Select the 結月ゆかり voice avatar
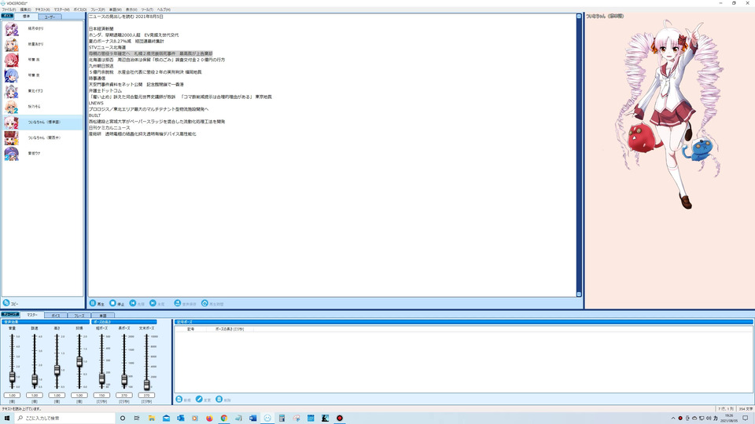The height and width of the screenshot is (424, 755). coord(11,29)
